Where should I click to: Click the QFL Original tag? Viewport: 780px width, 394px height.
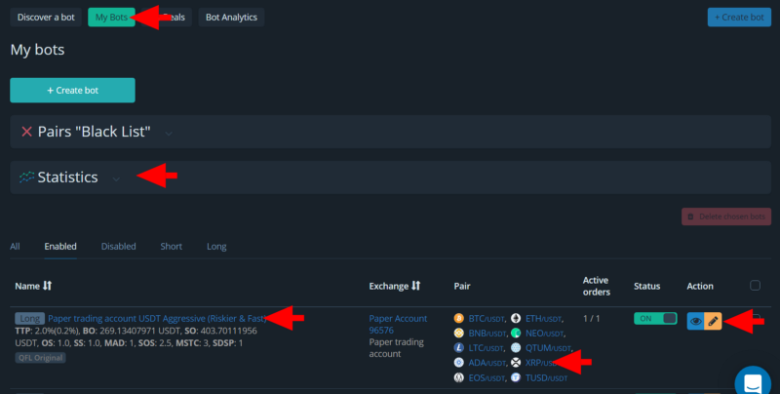(40, 357)
